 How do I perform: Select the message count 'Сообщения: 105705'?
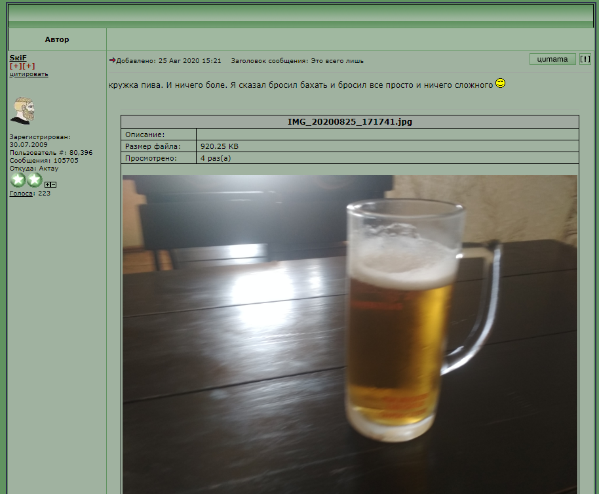point(44,161)
